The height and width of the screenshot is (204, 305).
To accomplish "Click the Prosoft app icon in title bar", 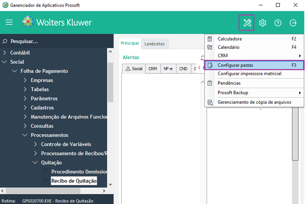I will (5, 5).
